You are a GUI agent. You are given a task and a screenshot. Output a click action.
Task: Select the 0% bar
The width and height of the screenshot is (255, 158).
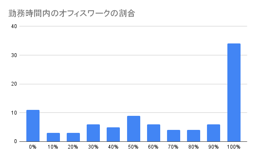click(x=33, y=126)
